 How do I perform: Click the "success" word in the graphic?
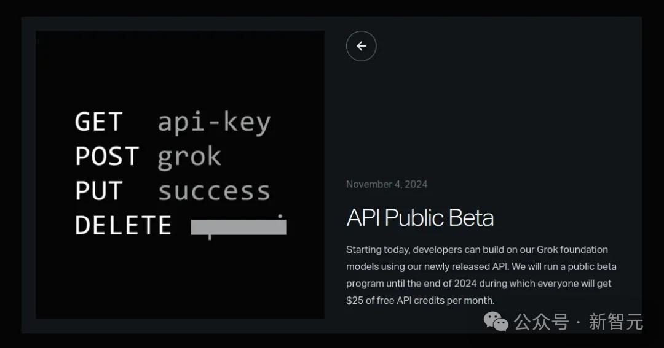click(214, 191)
